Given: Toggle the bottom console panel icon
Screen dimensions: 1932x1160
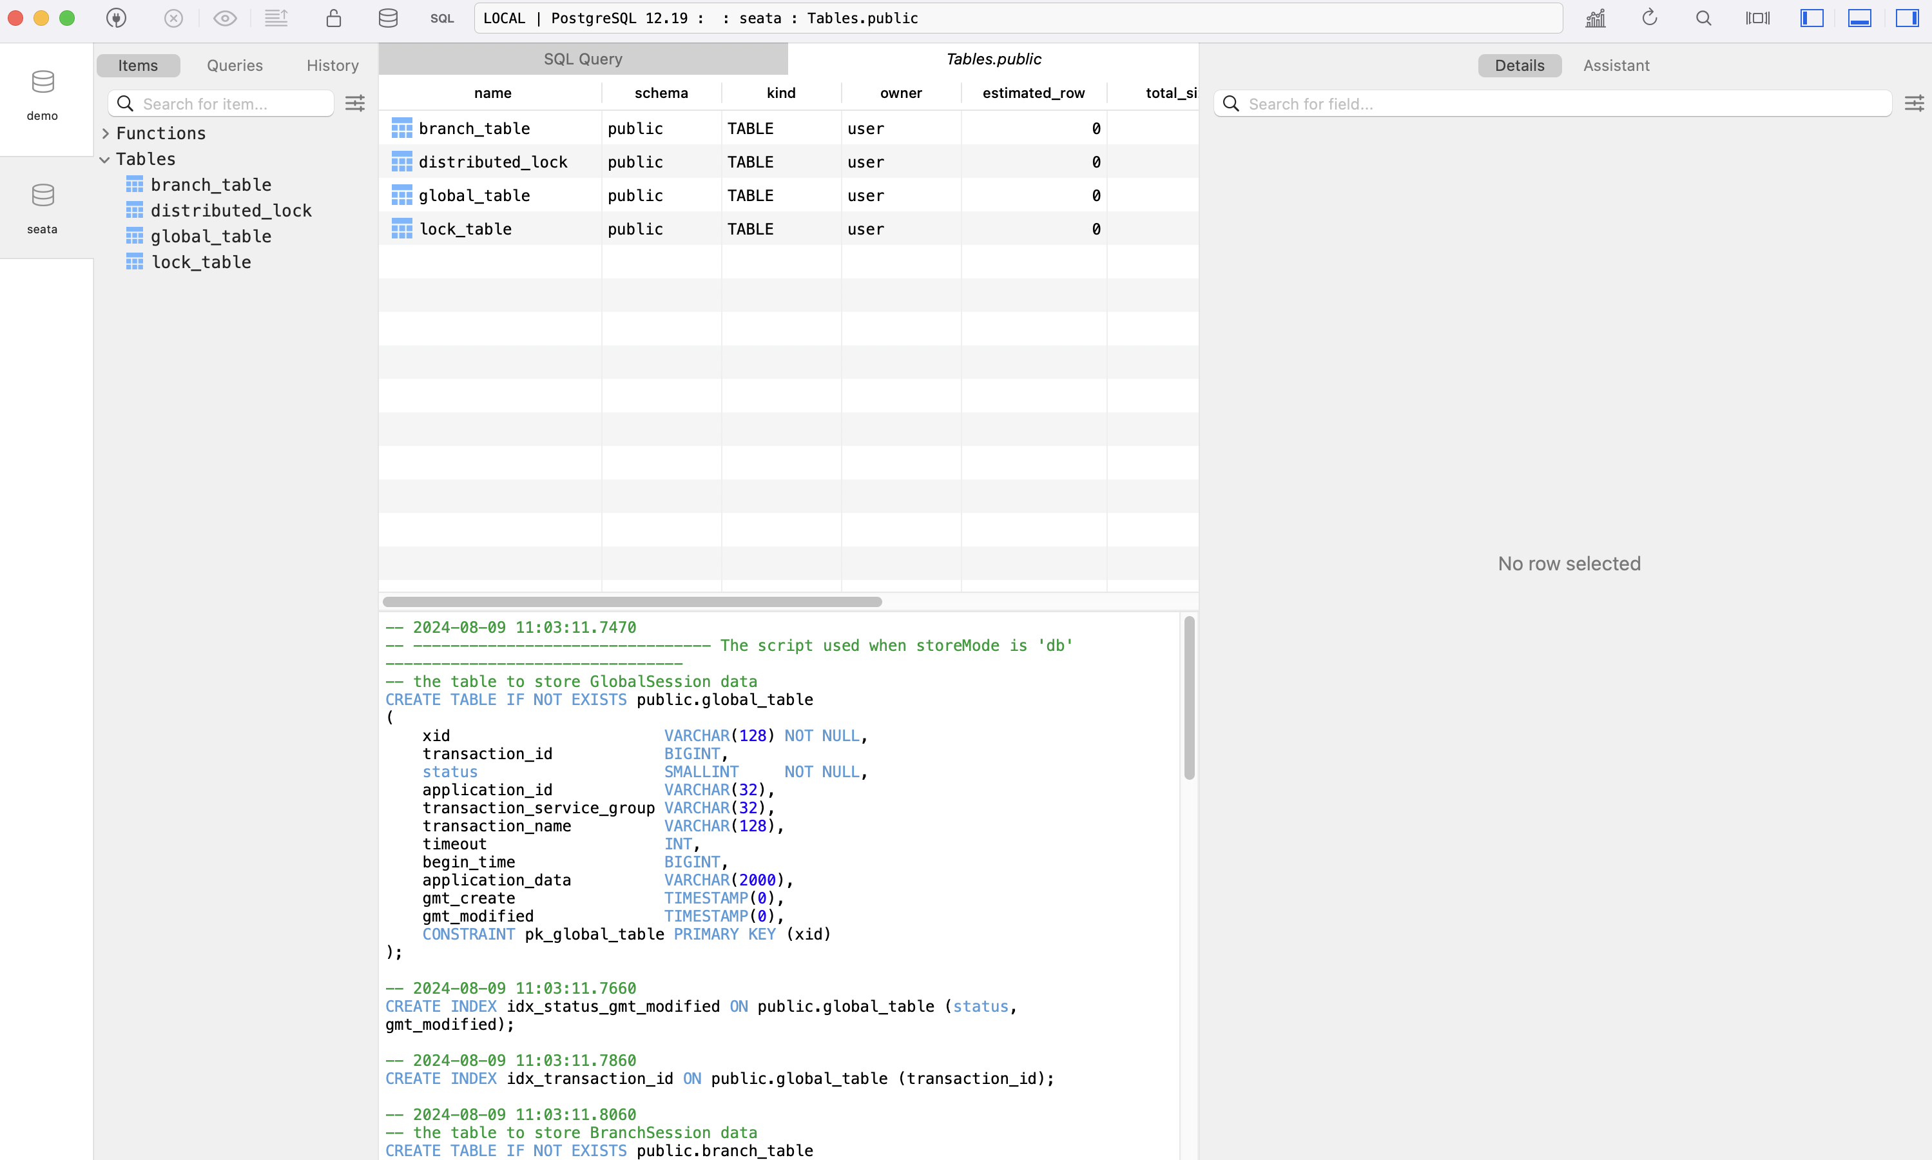Looking at the screenshot, I should point(1859,18).
